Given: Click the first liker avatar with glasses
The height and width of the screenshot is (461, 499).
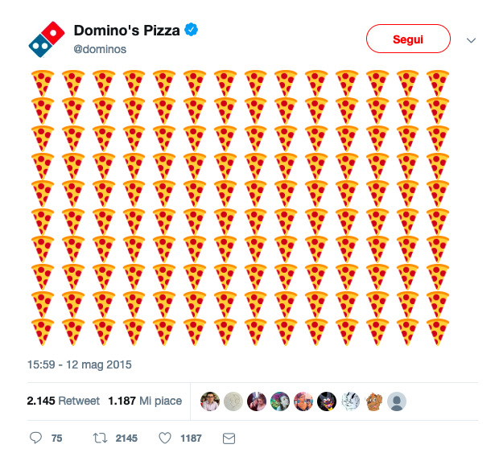Looking at the screenshot, I should 210,401.
